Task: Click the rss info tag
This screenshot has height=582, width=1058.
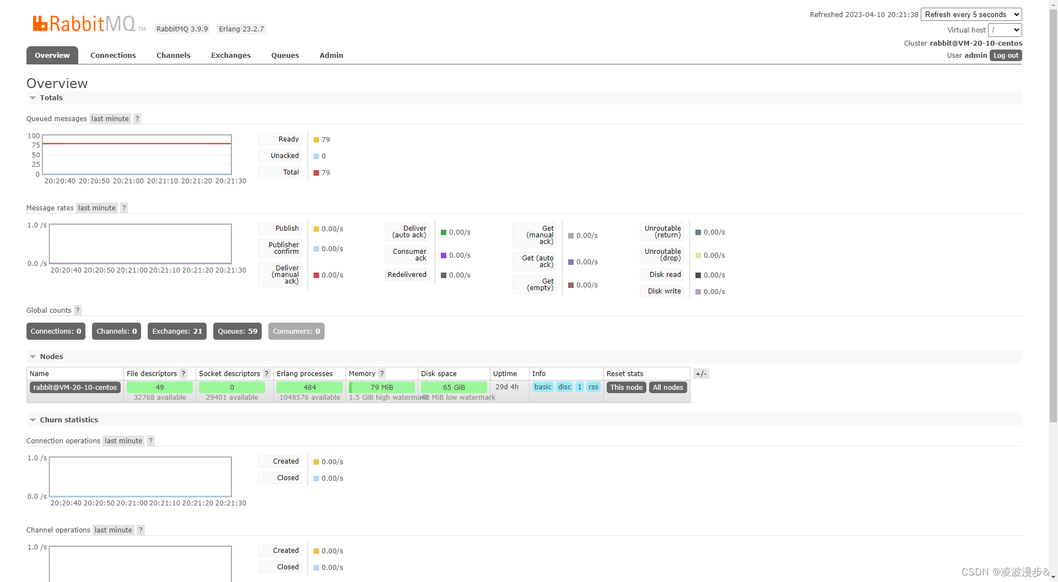Action: [x=593, y=387]
